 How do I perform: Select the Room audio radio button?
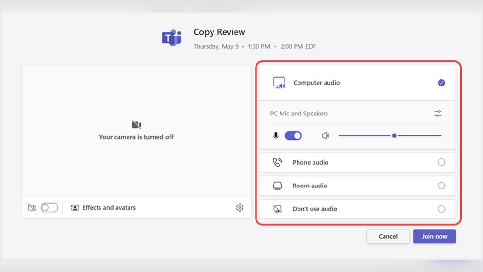coord(441,186)
